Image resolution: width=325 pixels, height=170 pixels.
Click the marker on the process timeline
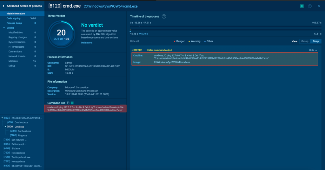pyautogui.click(x=140, y=27)
